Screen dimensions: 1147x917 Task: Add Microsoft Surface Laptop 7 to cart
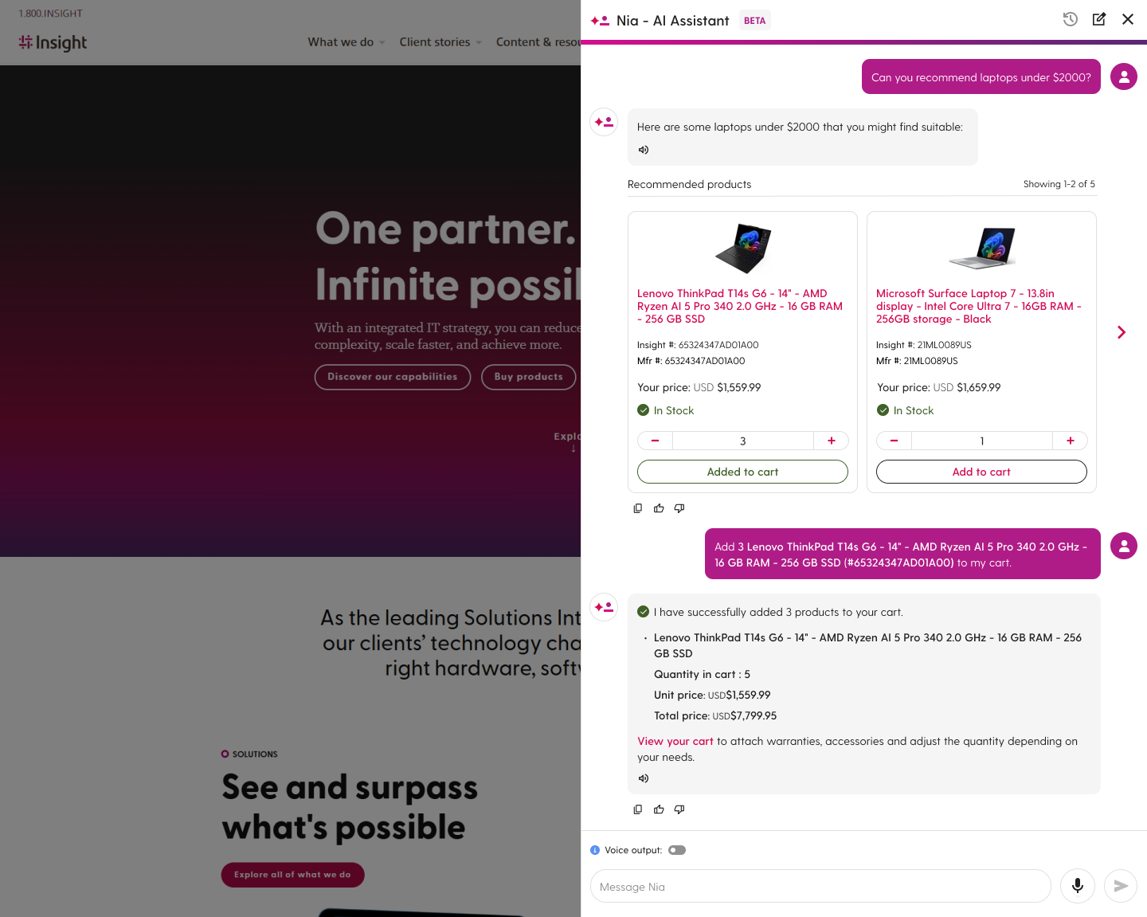click(981, 472)
